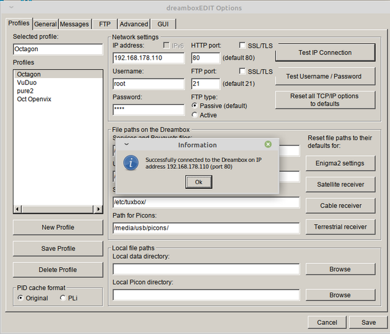Click the Path for Picons field
The width and height of the screenshot is (390, 334).
click(x=206, y=228)
